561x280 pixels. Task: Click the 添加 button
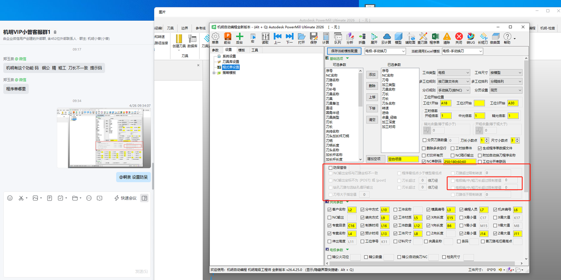[372, 75]
